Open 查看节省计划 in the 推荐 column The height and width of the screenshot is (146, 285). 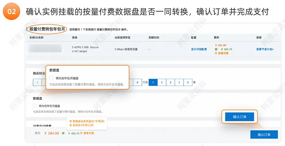tap(265, 49)
